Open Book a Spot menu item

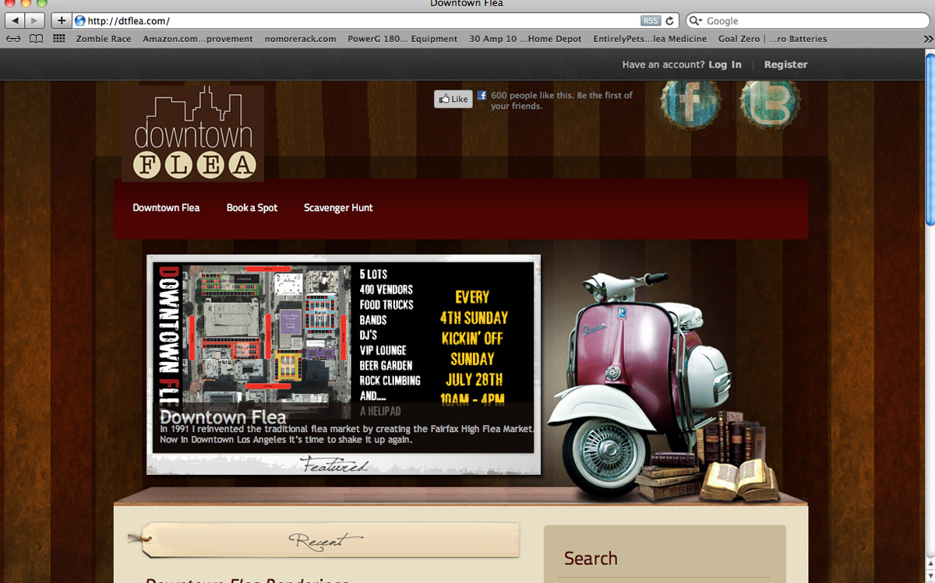coord(252,208)
